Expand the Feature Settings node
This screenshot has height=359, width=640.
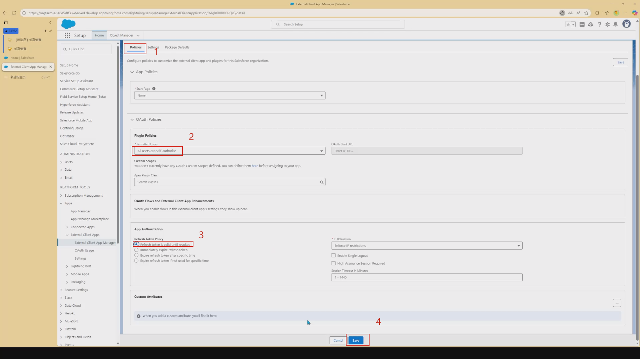(x=61, y=290)
